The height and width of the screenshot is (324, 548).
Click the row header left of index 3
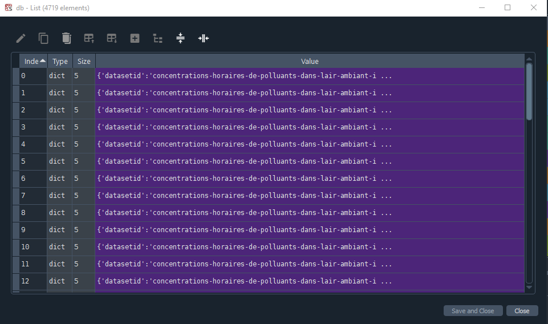tap(16, 127)
